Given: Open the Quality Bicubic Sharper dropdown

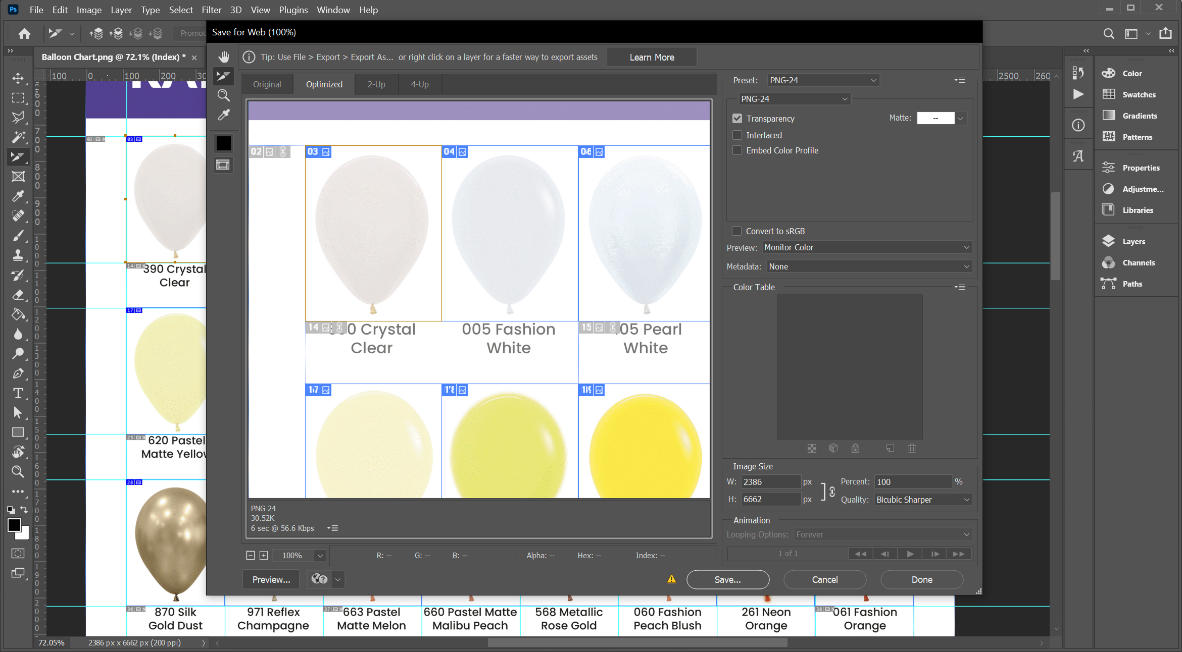Looking at the screenshot, I should click(923, 500).
